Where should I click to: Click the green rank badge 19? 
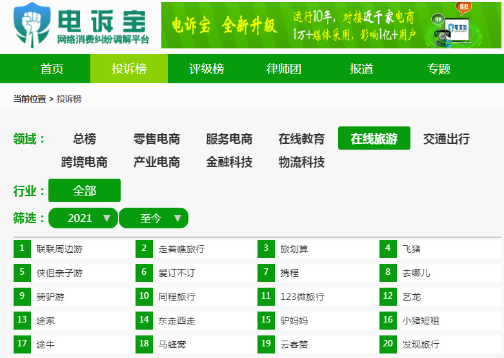click(266, 344)
